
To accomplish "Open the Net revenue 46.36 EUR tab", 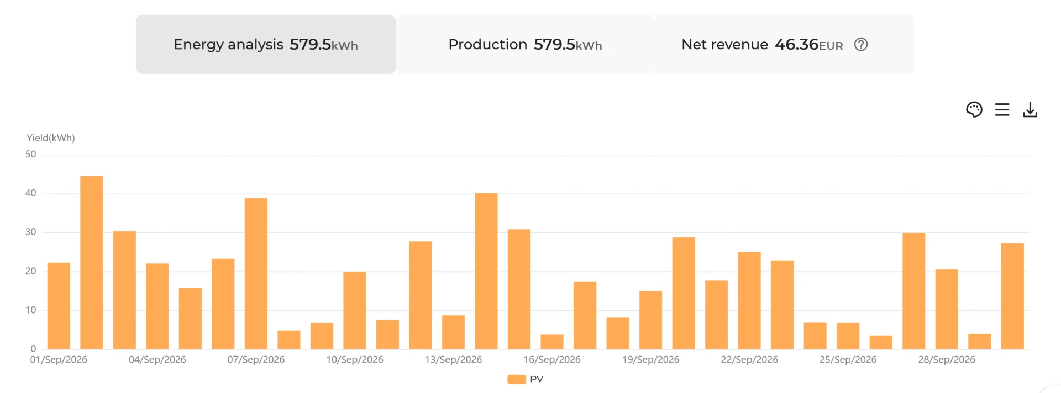I will tap(785, 44).
